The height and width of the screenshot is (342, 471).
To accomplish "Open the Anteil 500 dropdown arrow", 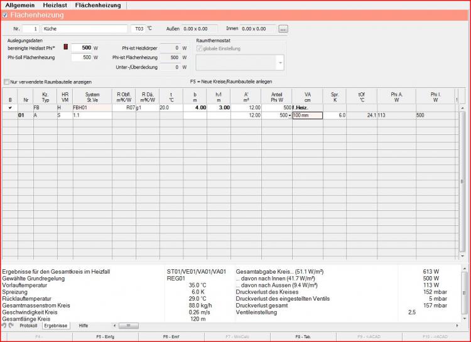I will (290, 115).
